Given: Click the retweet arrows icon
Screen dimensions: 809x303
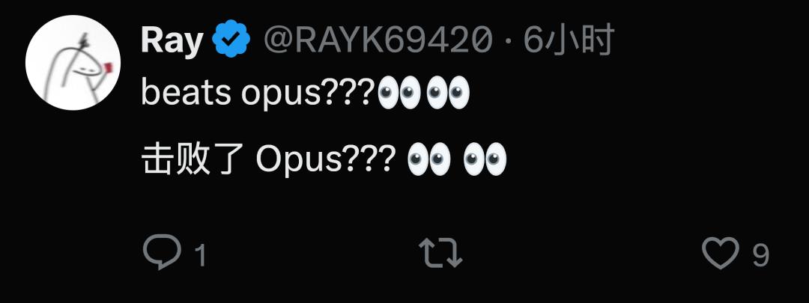Looking at the screenshot, I should tap(440, 253).
